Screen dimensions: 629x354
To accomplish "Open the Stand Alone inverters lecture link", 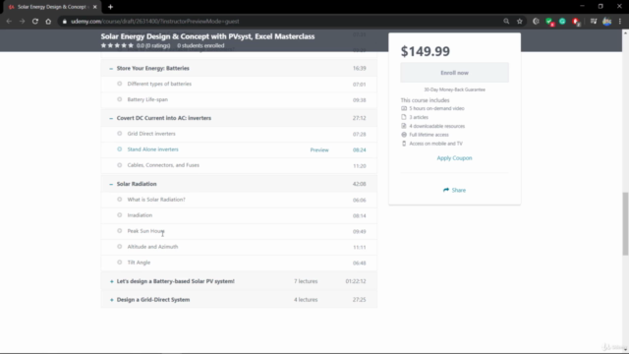I will pos(153,149).
